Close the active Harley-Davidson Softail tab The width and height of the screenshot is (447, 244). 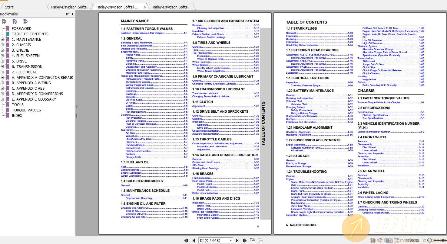tap(145, 7)
